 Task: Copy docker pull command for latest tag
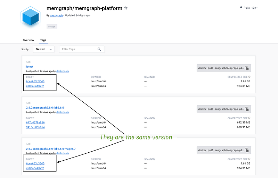tap(247, 68)
